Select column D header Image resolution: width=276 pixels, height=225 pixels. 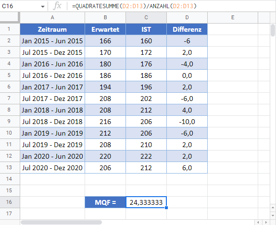point(187,18)
